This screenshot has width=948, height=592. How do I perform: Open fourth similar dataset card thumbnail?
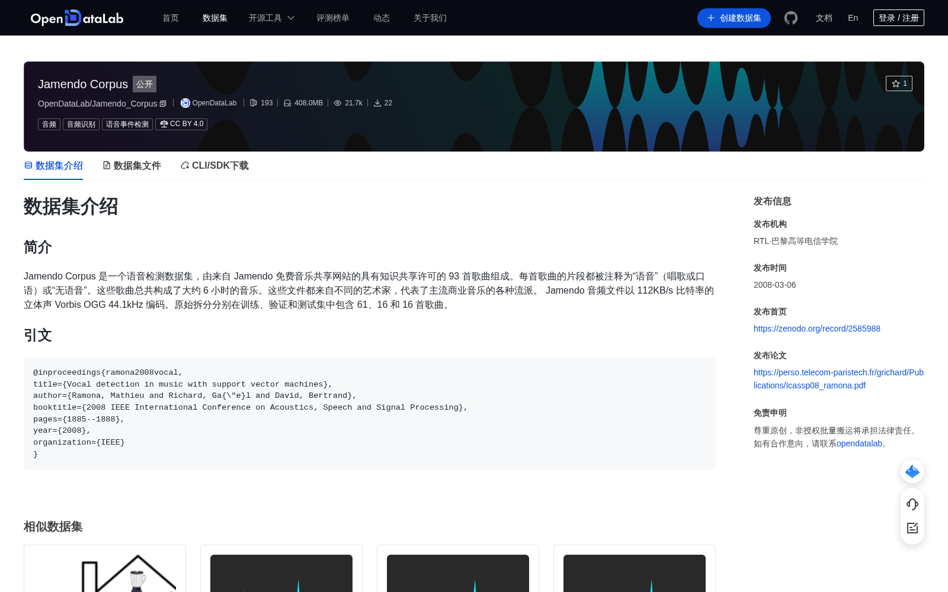[635, 573]
